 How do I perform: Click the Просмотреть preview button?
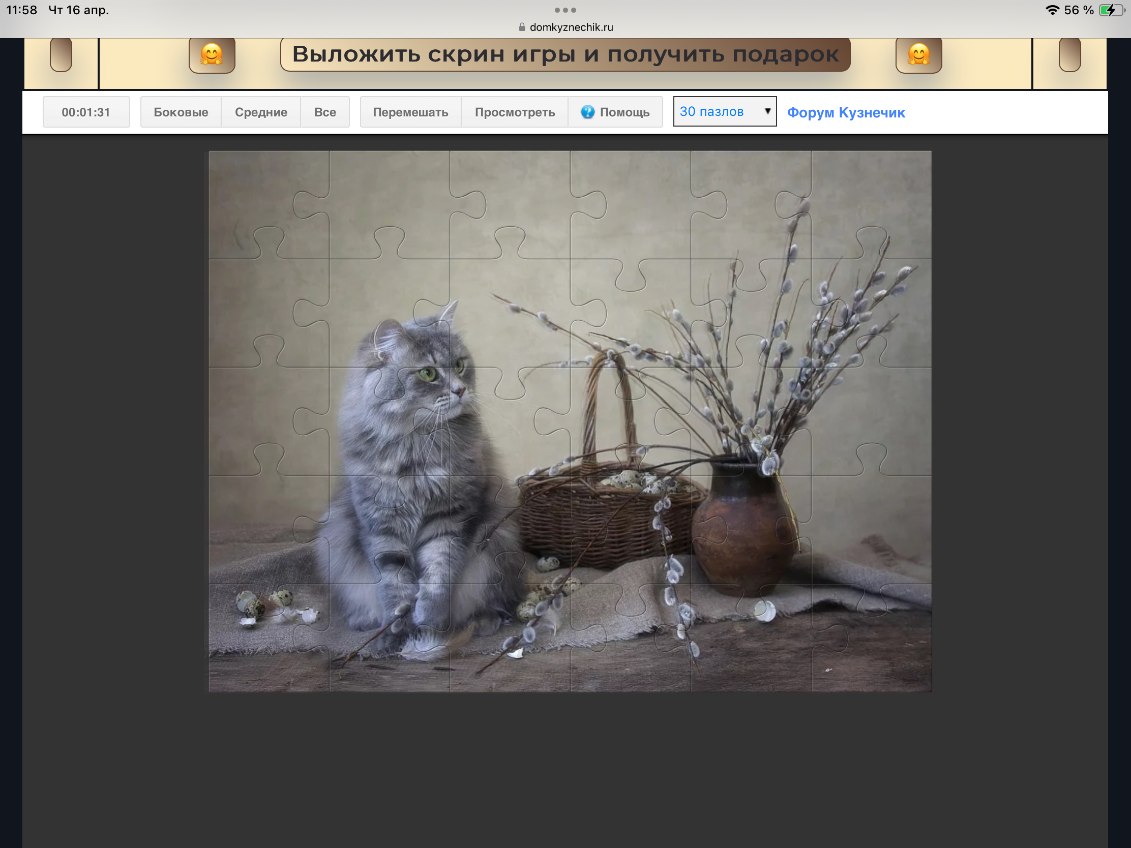tap(514, 112)
